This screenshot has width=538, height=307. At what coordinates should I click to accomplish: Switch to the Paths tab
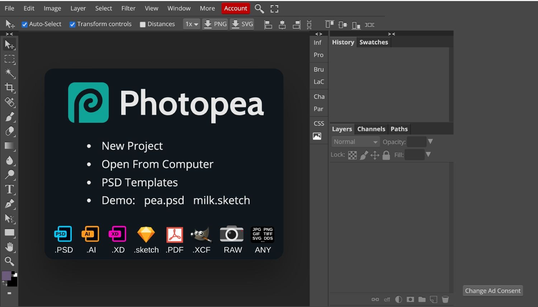pyautogui.click(x=399, y=129)
